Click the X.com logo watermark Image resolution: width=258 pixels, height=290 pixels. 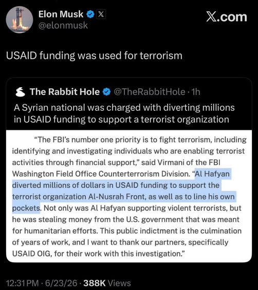227,17
